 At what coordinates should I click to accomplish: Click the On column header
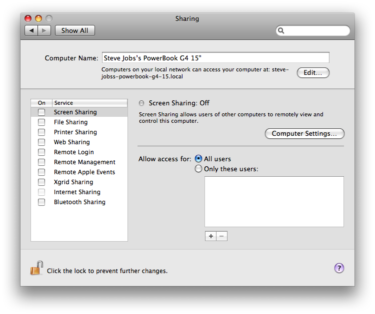41,103
